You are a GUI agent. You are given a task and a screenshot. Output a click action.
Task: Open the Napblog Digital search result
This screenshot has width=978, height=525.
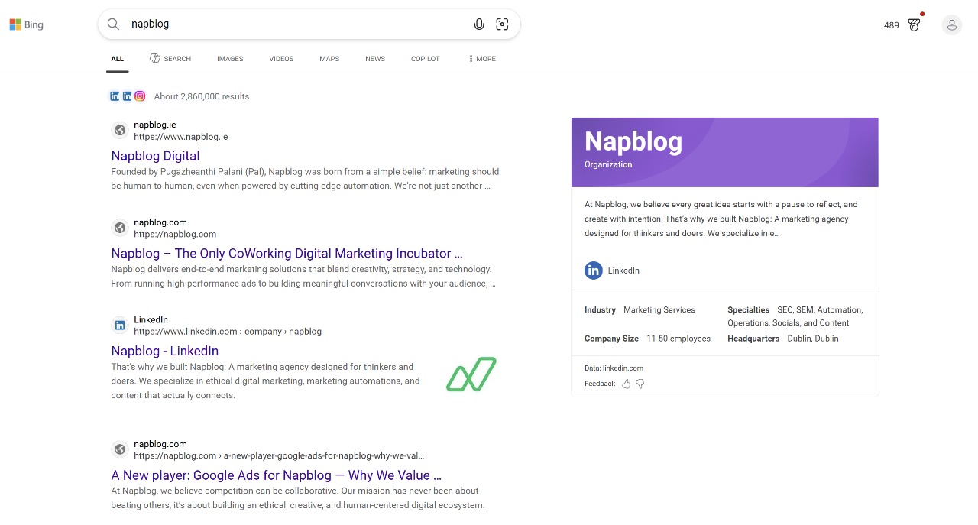[155, 155]
